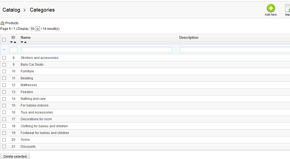Check the select-all checkbox in header
The width and height of the screenshot is (290, 159).
click(4, 40)
